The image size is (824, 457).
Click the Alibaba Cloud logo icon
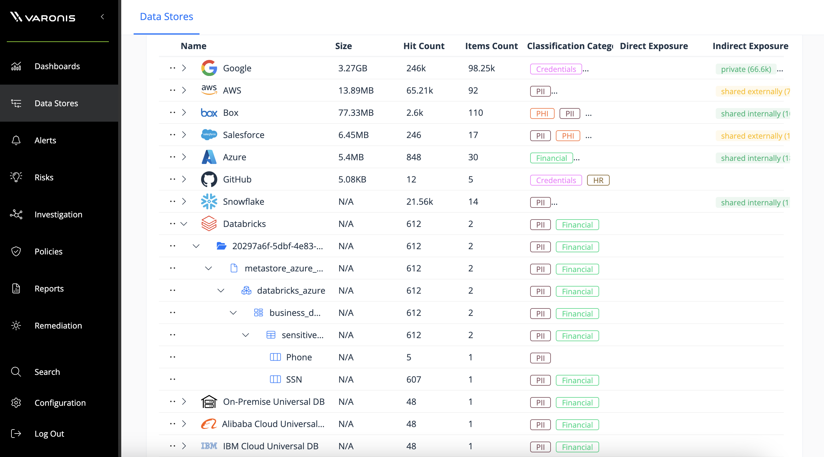click(x=209, y=423)
